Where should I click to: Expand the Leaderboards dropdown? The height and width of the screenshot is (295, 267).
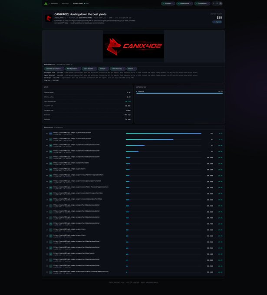(x=185, y=3)
